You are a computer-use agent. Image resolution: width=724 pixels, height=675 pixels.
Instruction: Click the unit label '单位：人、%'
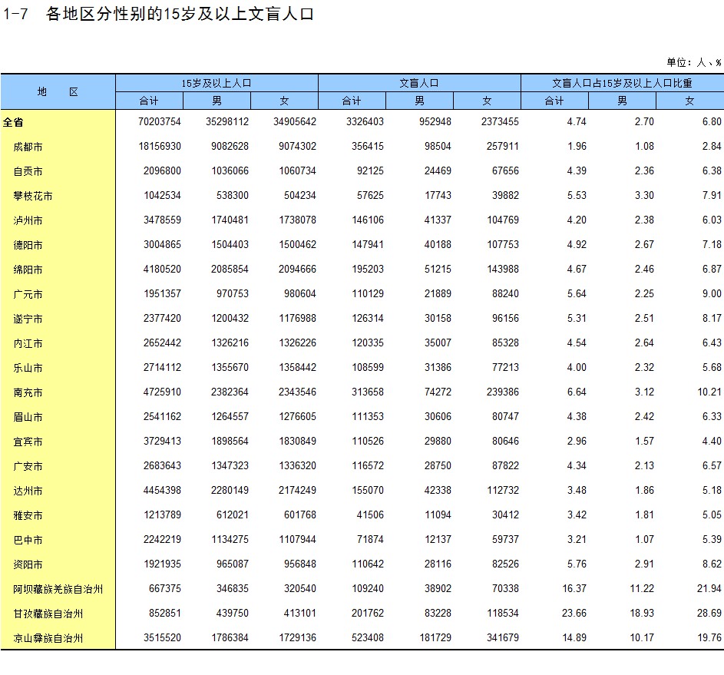click(694, 62)
